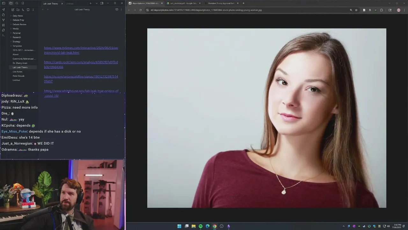Click the paper plane ribbon icon in Obsidian
Image resolution: width=408 pixels, height=230 pixels.
4,10
